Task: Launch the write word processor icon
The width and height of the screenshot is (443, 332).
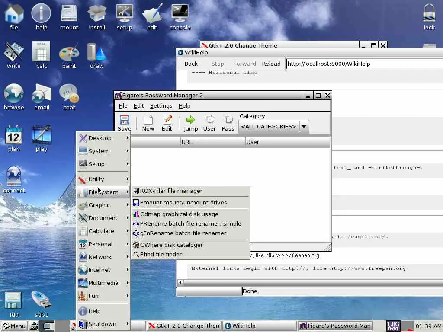Action: pos(14,55)
